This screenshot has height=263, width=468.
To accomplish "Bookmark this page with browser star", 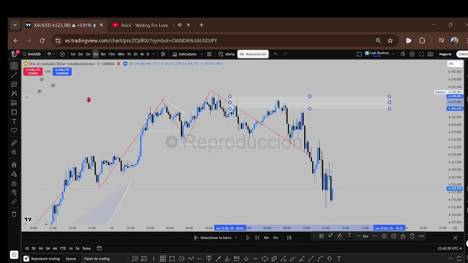I will coord(390,41).
